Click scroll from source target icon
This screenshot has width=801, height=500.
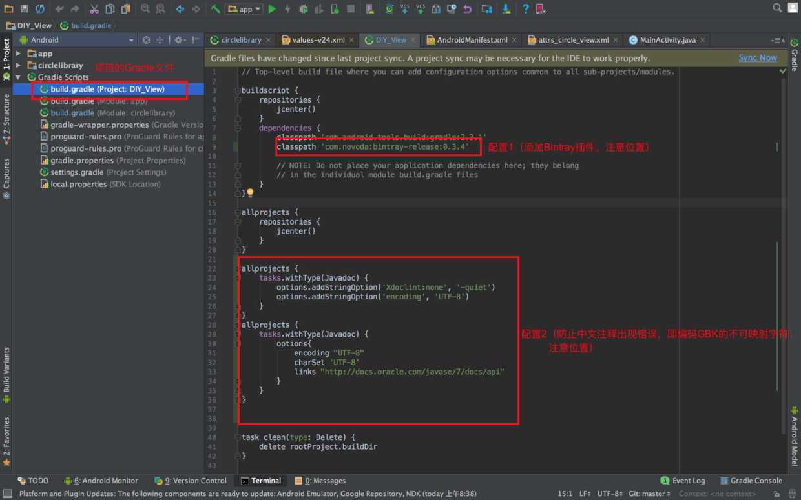pyautogui.click(x=147, y=40)
